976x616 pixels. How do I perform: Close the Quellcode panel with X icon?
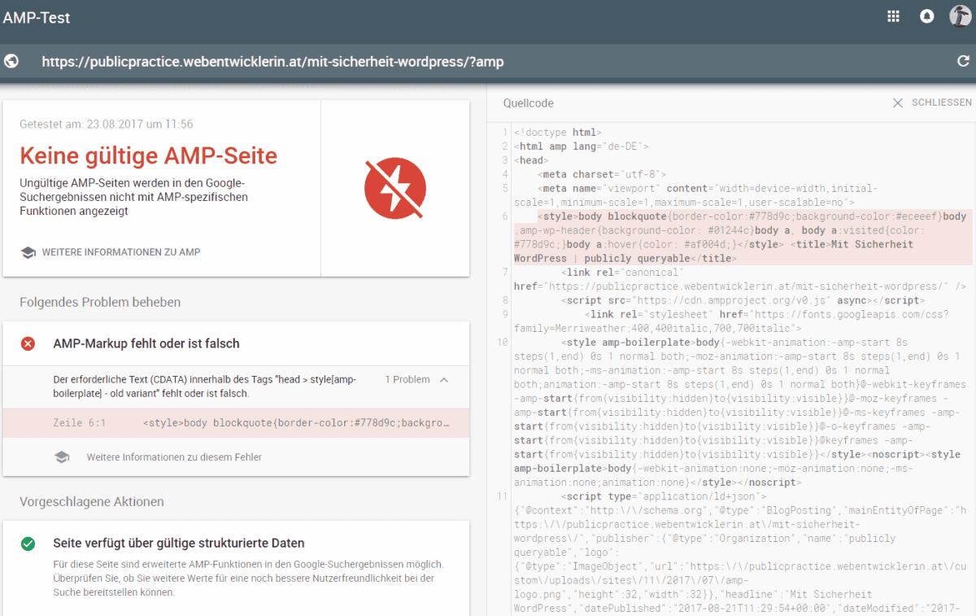[898, 103]
